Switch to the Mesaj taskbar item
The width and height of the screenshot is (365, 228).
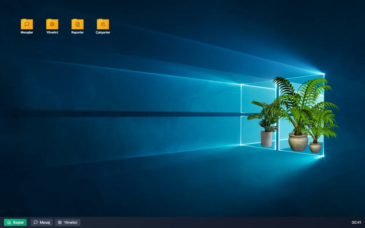pos(42,222)
